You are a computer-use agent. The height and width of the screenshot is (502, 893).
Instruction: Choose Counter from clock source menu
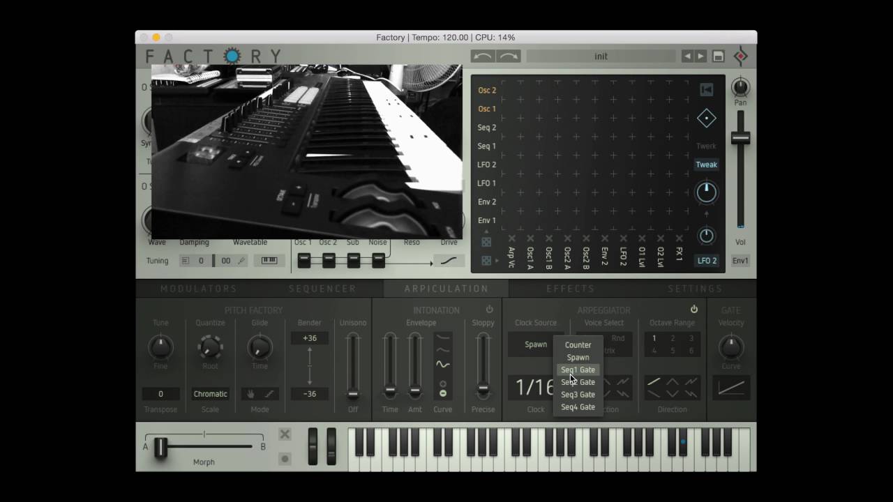click(578, 345)
